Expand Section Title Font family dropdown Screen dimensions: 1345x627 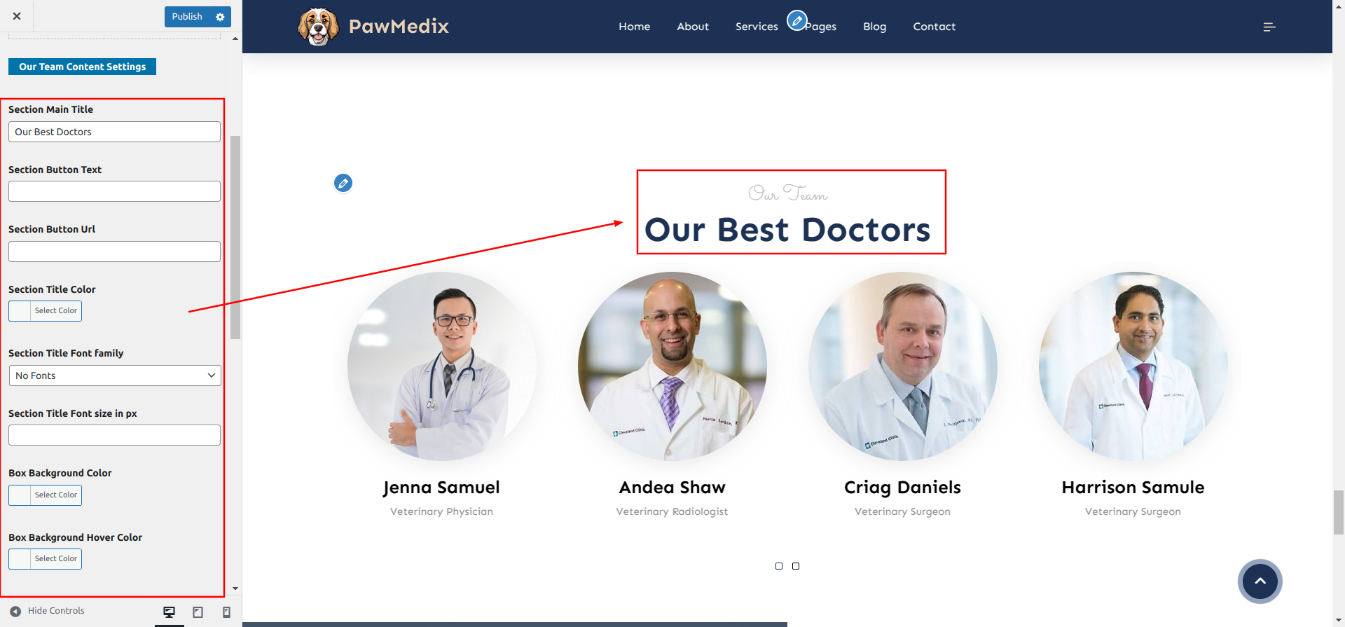coord(115,375)
